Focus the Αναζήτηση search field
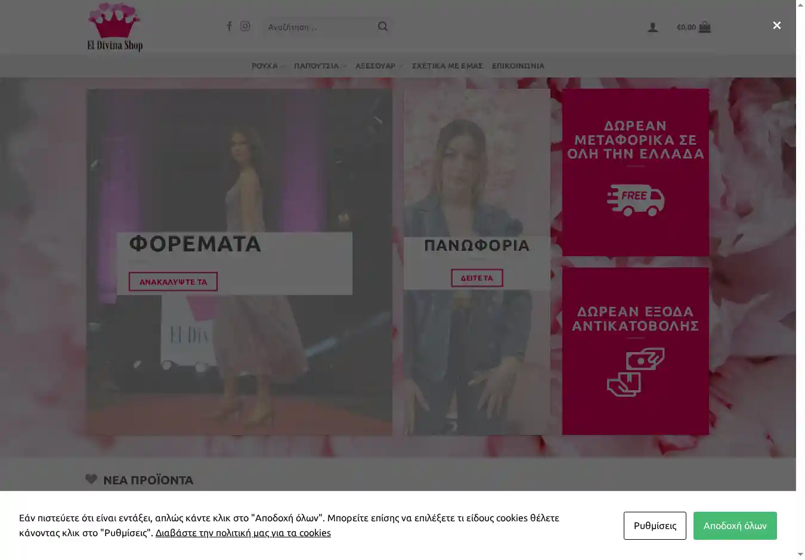 click(319, 27)
